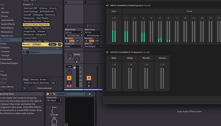The height and width of the screenshot is (126, 221).
Task: Click the 1 Filter button
Action: point(37,44)
